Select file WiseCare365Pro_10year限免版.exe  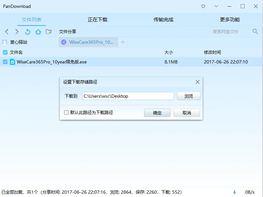(52, 62)
